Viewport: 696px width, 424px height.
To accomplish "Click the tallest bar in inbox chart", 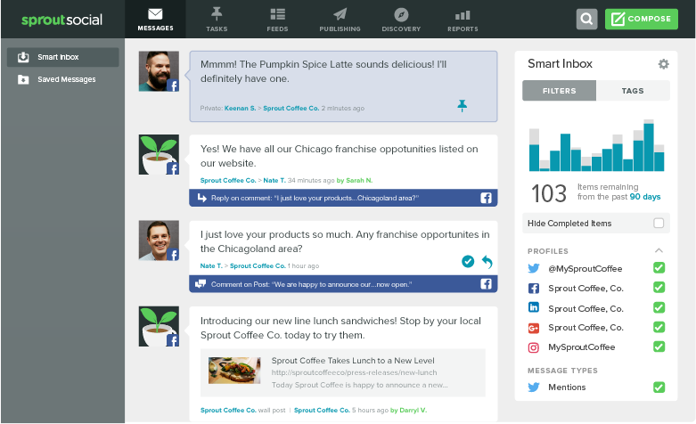I will point(649,145).
